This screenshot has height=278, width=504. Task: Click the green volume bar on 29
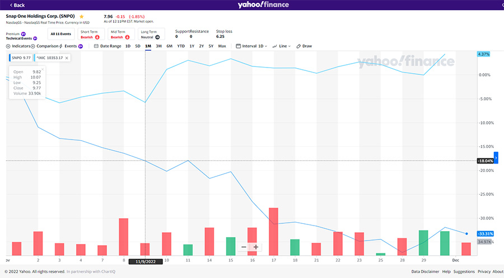click(423, 243)
